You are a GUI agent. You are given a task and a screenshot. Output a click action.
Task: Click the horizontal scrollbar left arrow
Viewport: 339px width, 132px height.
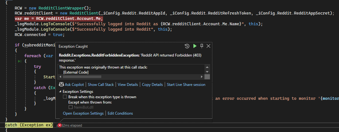click(x=60, y=76)
